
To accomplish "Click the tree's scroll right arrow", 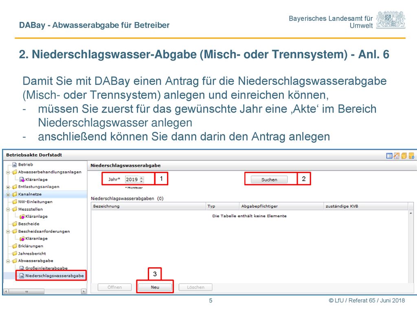I will click(x=83, y=291).
